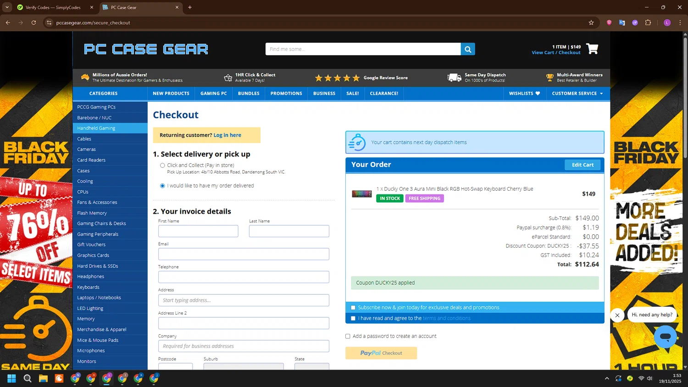Screen dimensions: 688x387
Task: Go back to the previous page
Action: point(8,22)
